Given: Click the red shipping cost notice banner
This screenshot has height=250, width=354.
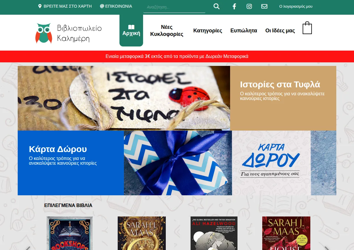Looking at the screenshot, I should [177, 56].
